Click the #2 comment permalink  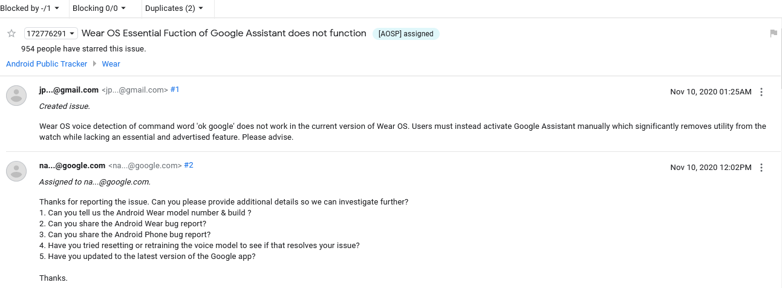[189, 165]
